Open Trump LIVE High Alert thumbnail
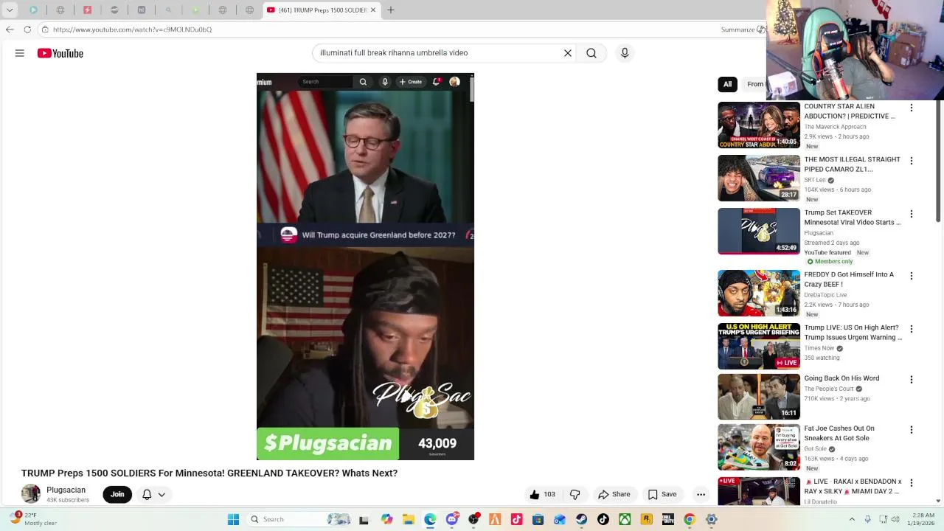 point(759,346)
